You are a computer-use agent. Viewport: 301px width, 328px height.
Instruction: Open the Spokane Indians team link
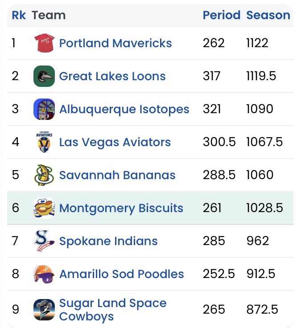(x=108, y=241)
